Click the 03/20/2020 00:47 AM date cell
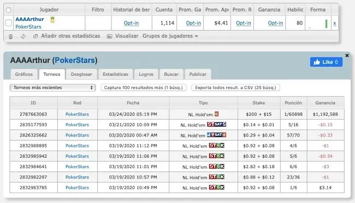The image size is (355, 203). point(133,135)
